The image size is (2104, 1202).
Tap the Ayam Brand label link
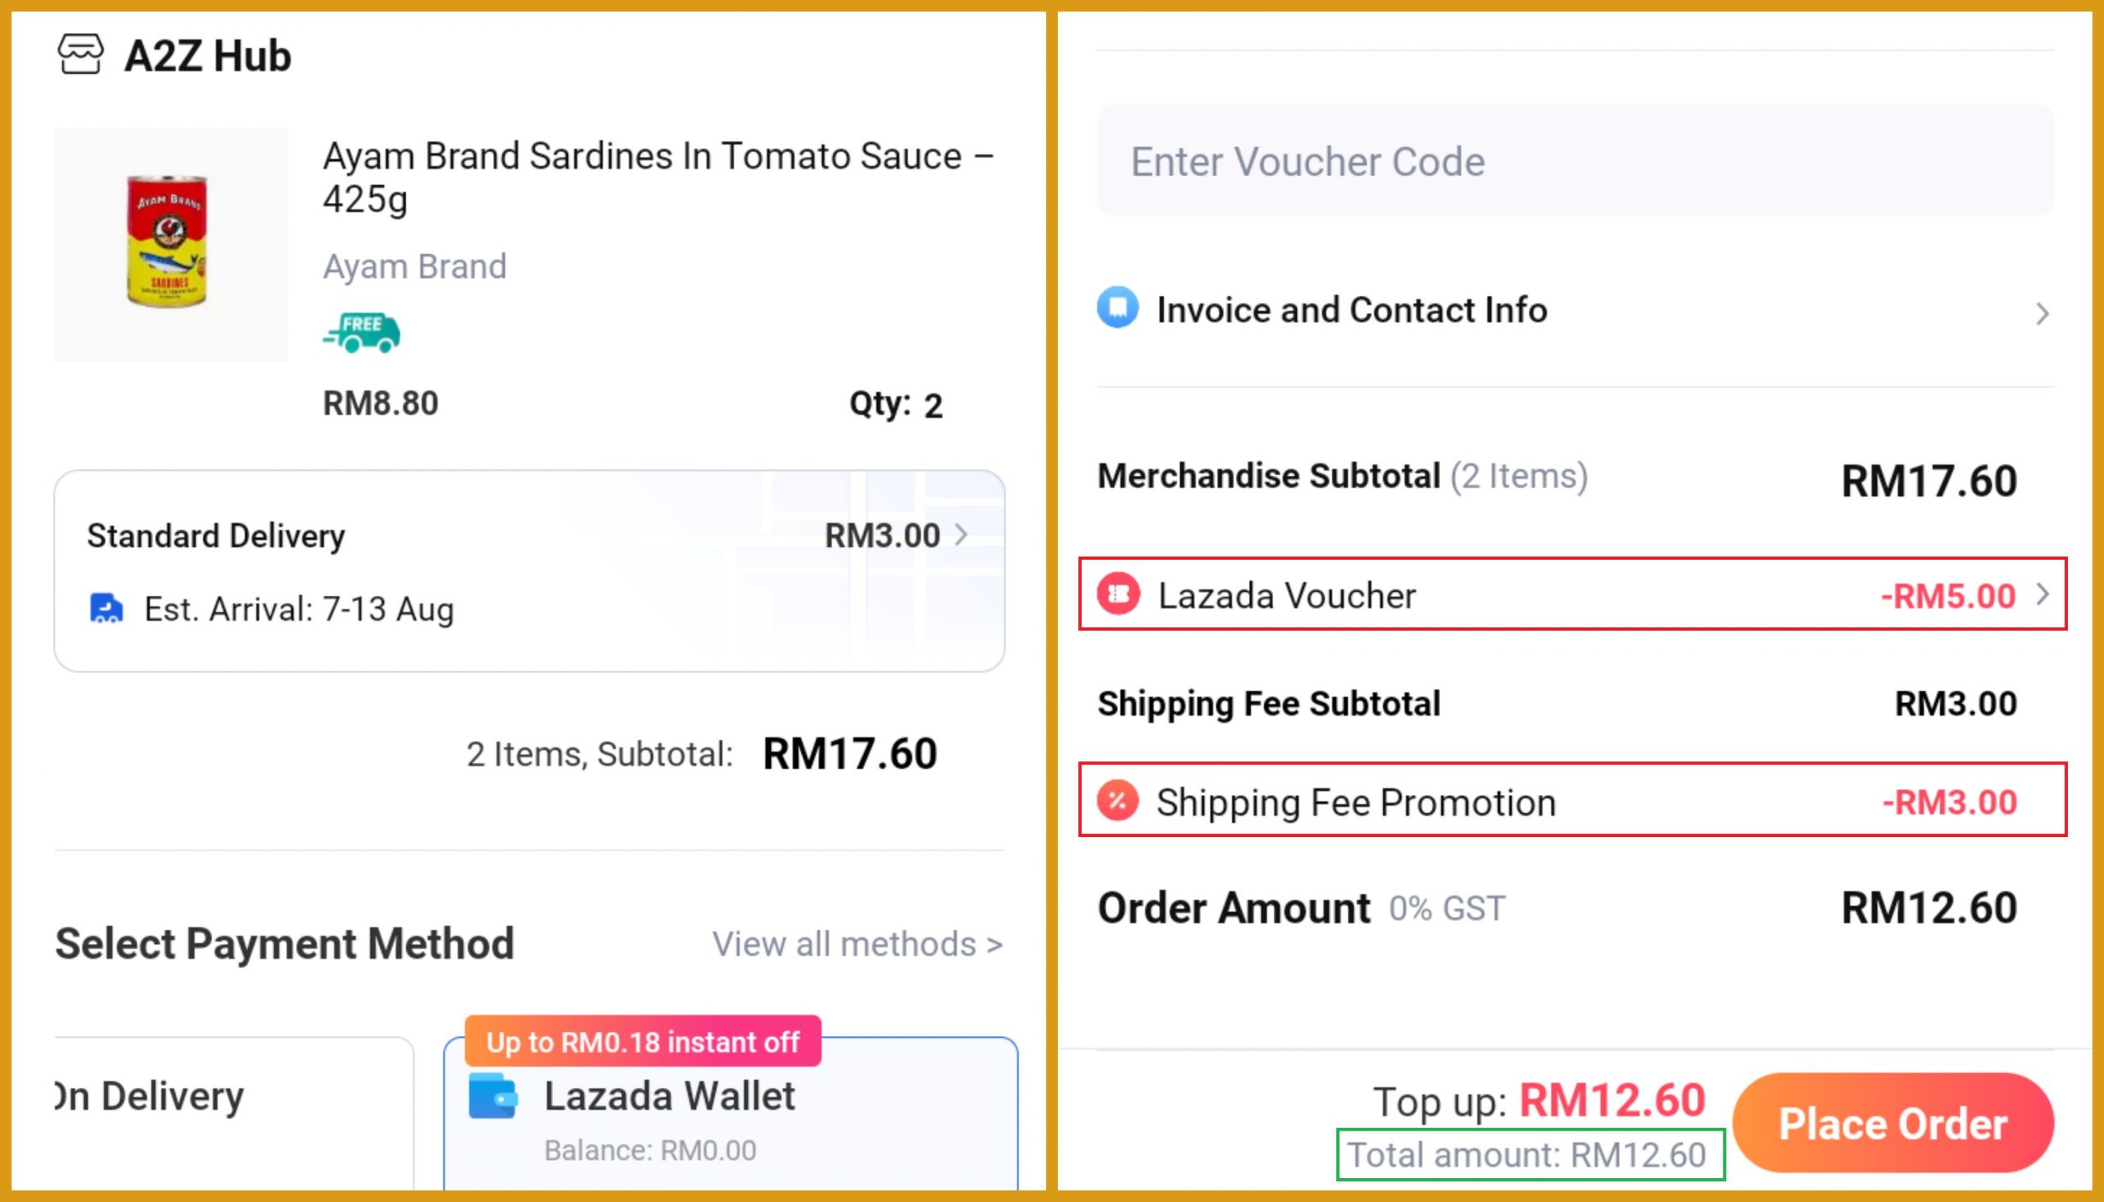point(414,266)
